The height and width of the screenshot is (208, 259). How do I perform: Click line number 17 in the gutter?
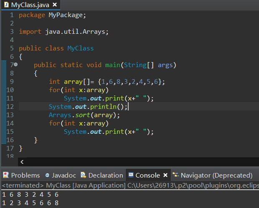point(10,148)
